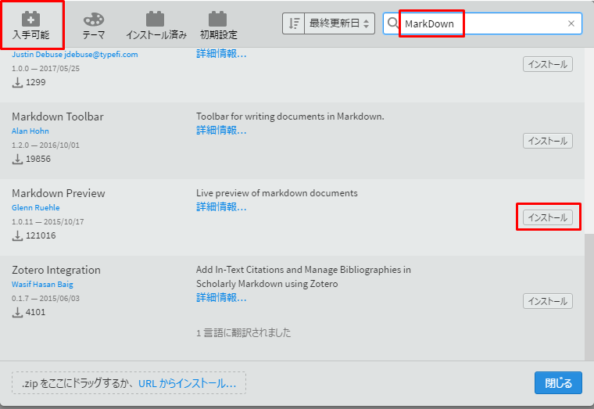
Task: Click description Toolbar for writing documents in Markdown
Action: [x=290, y=117]
